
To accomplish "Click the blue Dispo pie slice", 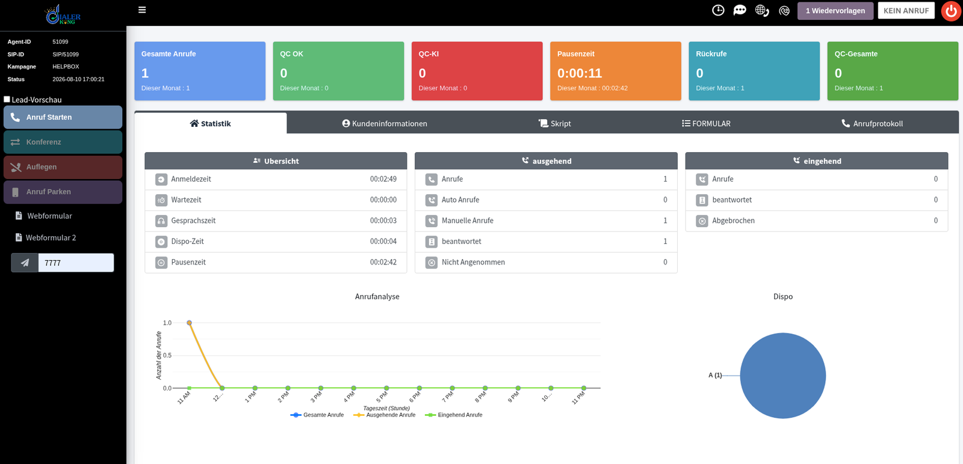I will (783, 376).
